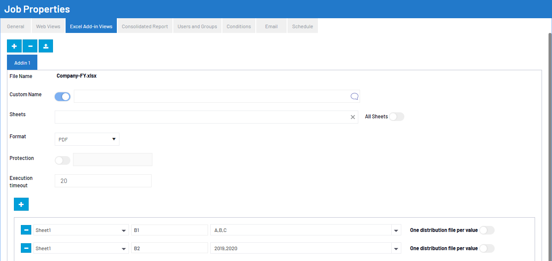This screenshot has height=261, width=552.
Task: Expand the Sheet1 dropdown in B1 row
Action: pyautogui.click(x=123, y=231)
